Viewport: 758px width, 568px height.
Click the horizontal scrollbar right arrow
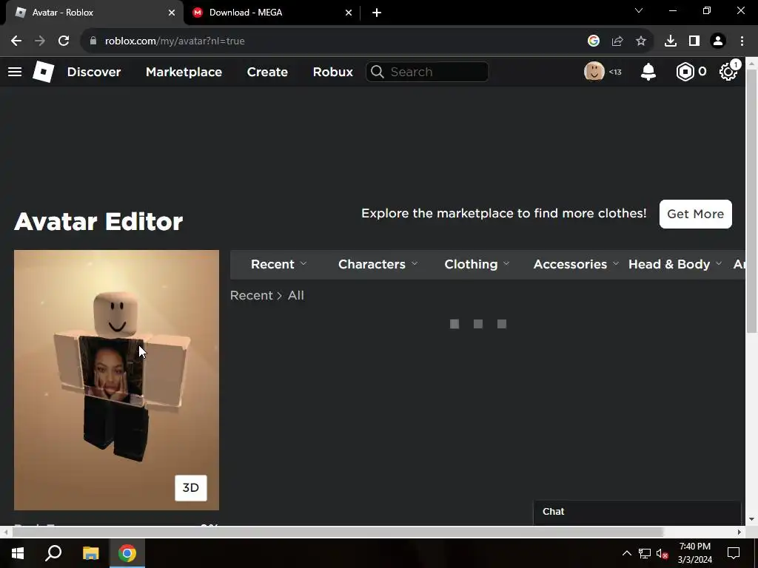pyautogui.click(x=739, y=532)
